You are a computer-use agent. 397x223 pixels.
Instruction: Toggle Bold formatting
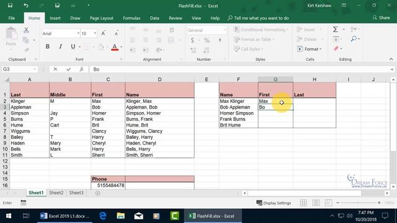click(47, 46)
